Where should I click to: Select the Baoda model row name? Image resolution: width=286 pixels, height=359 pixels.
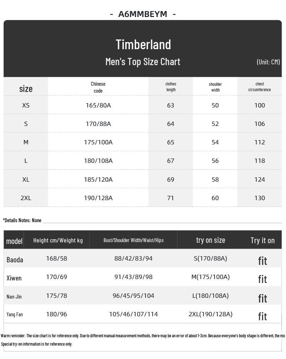(x=14, y=260)
